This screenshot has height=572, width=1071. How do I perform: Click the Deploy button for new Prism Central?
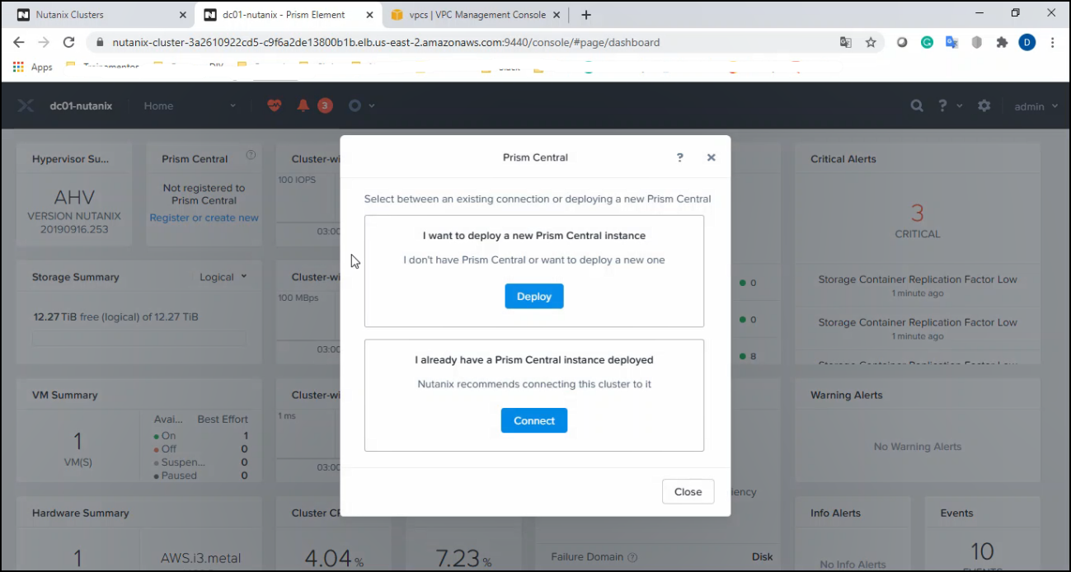click(x=533, y=297)
